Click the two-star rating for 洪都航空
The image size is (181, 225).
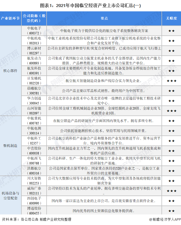(172, 171)
